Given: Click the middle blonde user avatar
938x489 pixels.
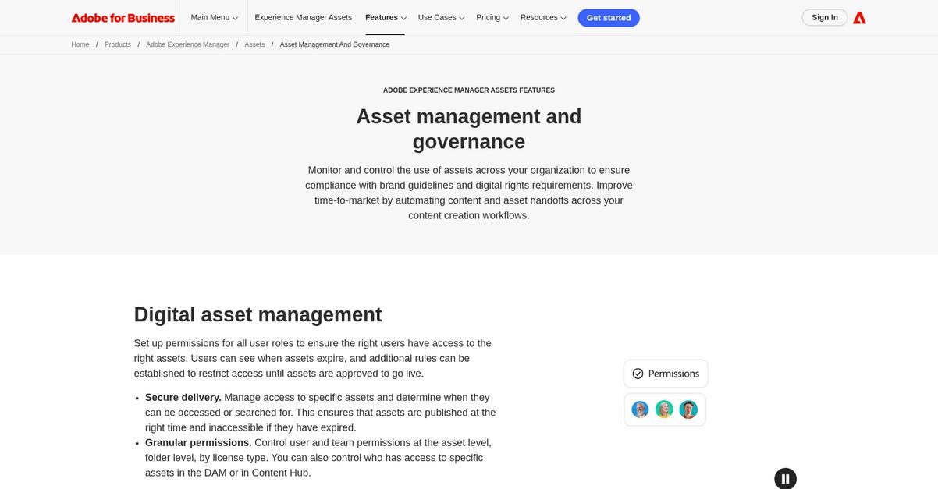Looking at the screenshot, I should 664,409.
